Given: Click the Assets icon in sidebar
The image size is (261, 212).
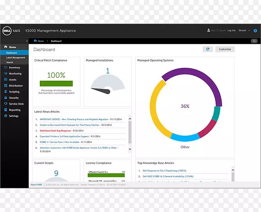Looking at the screenshot, I should click(6, 79).
